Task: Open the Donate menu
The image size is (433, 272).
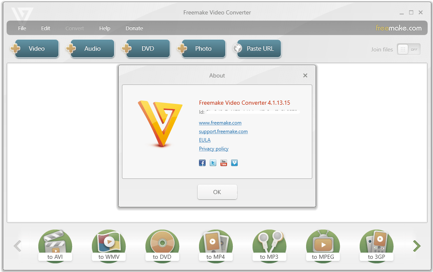Action: point(134,28)
